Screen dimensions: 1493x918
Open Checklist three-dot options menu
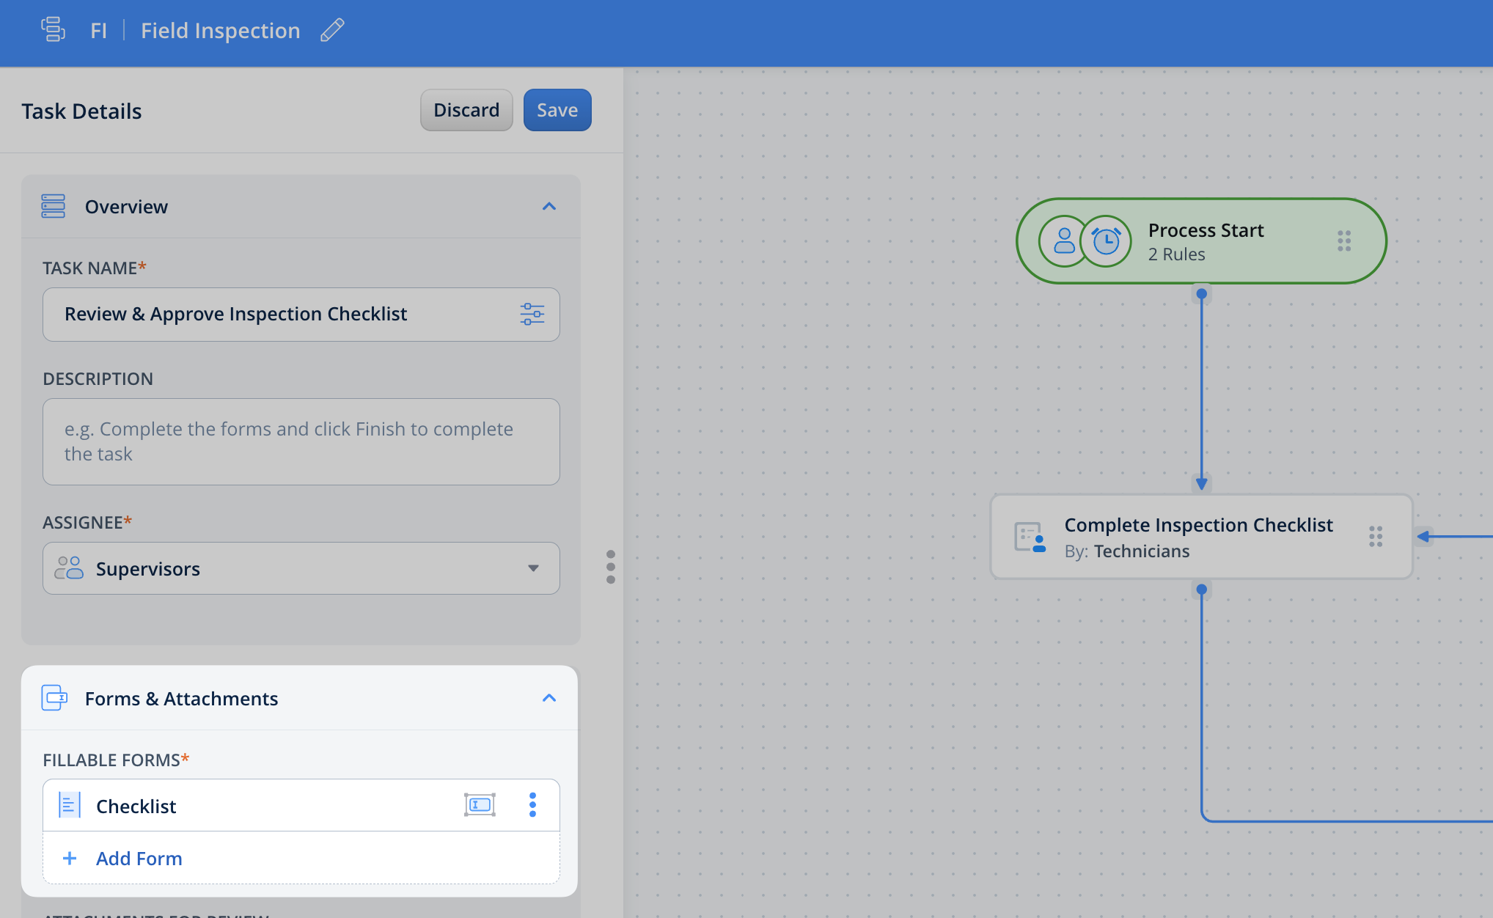pos(532,805)
